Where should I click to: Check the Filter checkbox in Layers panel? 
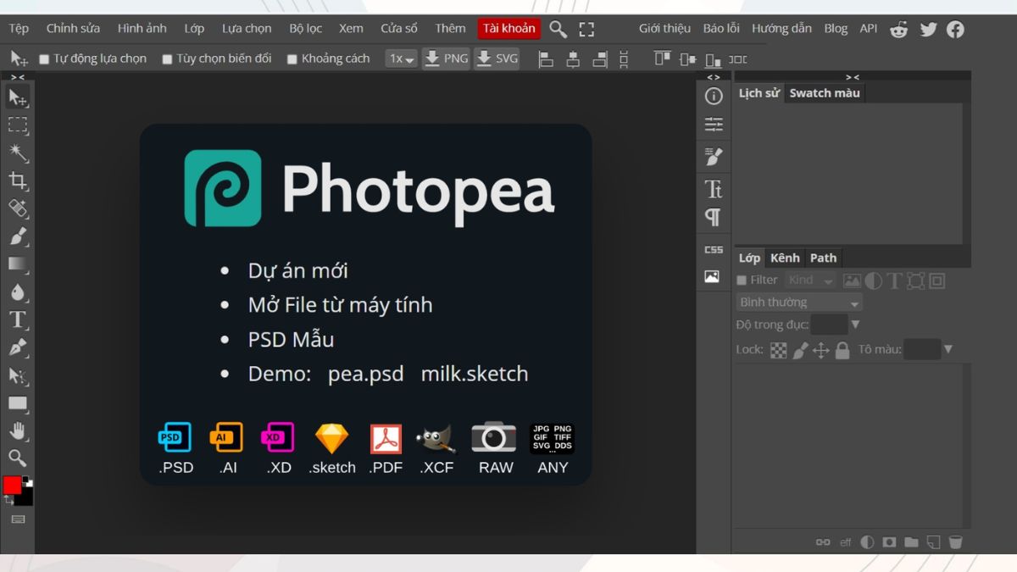742,280
